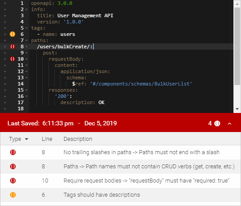Click the Line column header
This screenshot has width=241, height=206.
coord(47,139)
